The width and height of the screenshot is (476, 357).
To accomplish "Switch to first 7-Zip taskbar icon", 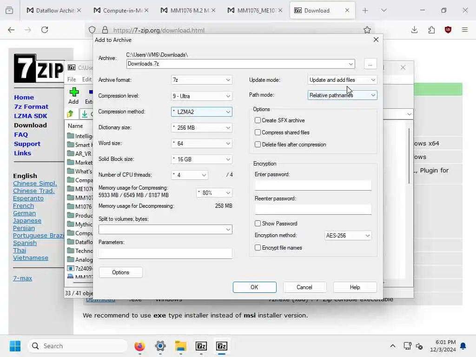I will click(201, 346).
